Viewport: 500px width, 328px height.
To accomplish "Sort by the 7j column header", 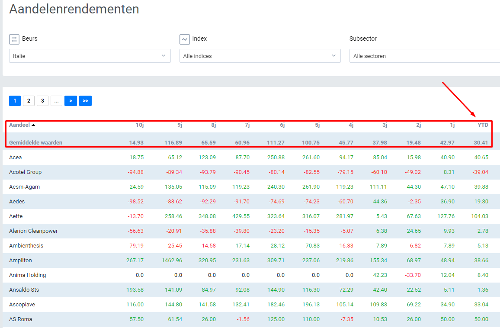I will (247, 125).
